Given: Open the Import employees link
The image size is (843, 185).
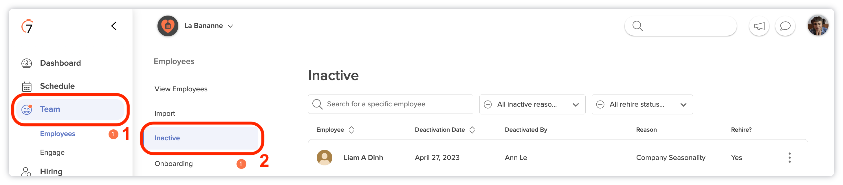Looking at the screenshot, I should [165, 113].
